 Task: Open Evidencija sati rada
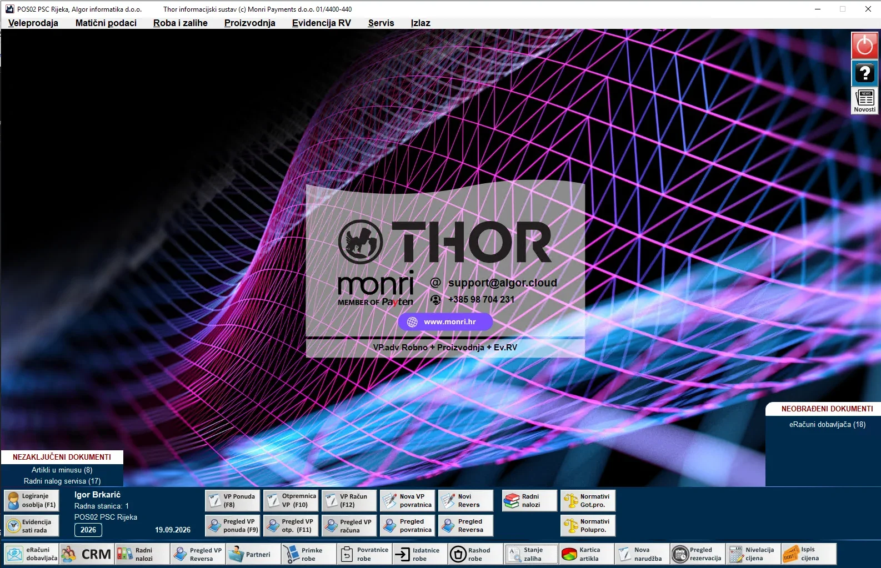32,525
